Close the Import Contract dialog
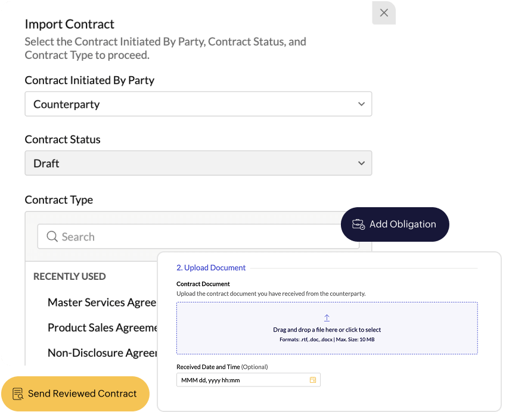Image resolution: width=506 pixels, height=412 pixels. point(384,13)
